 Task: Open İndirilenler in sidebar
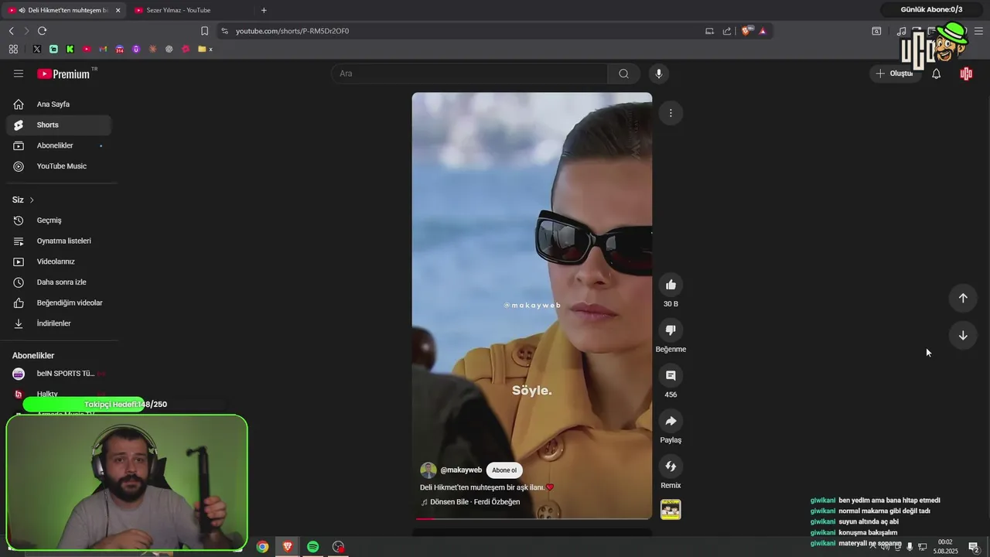tap(59, 323)
